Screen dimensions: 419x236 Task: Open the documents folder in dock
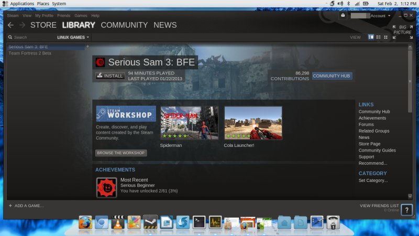300,222
